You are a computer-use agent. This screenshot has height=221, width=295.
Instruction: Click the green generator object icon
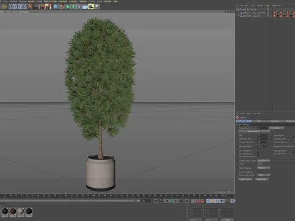(x=68, y=7)
